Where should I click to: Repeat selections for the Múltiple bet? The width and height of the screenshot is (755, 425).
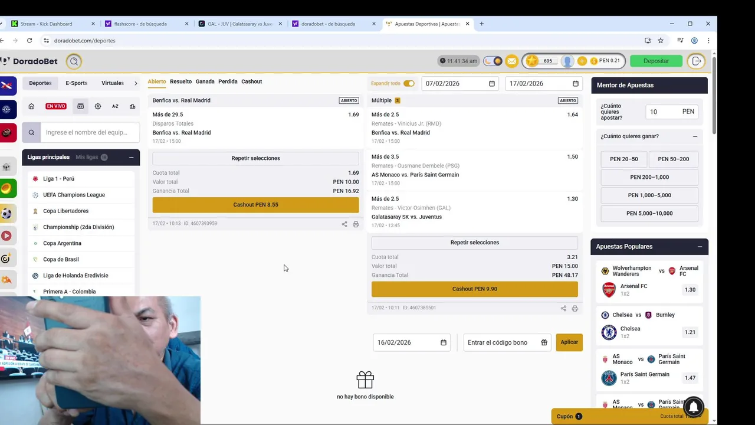point(475,243)
